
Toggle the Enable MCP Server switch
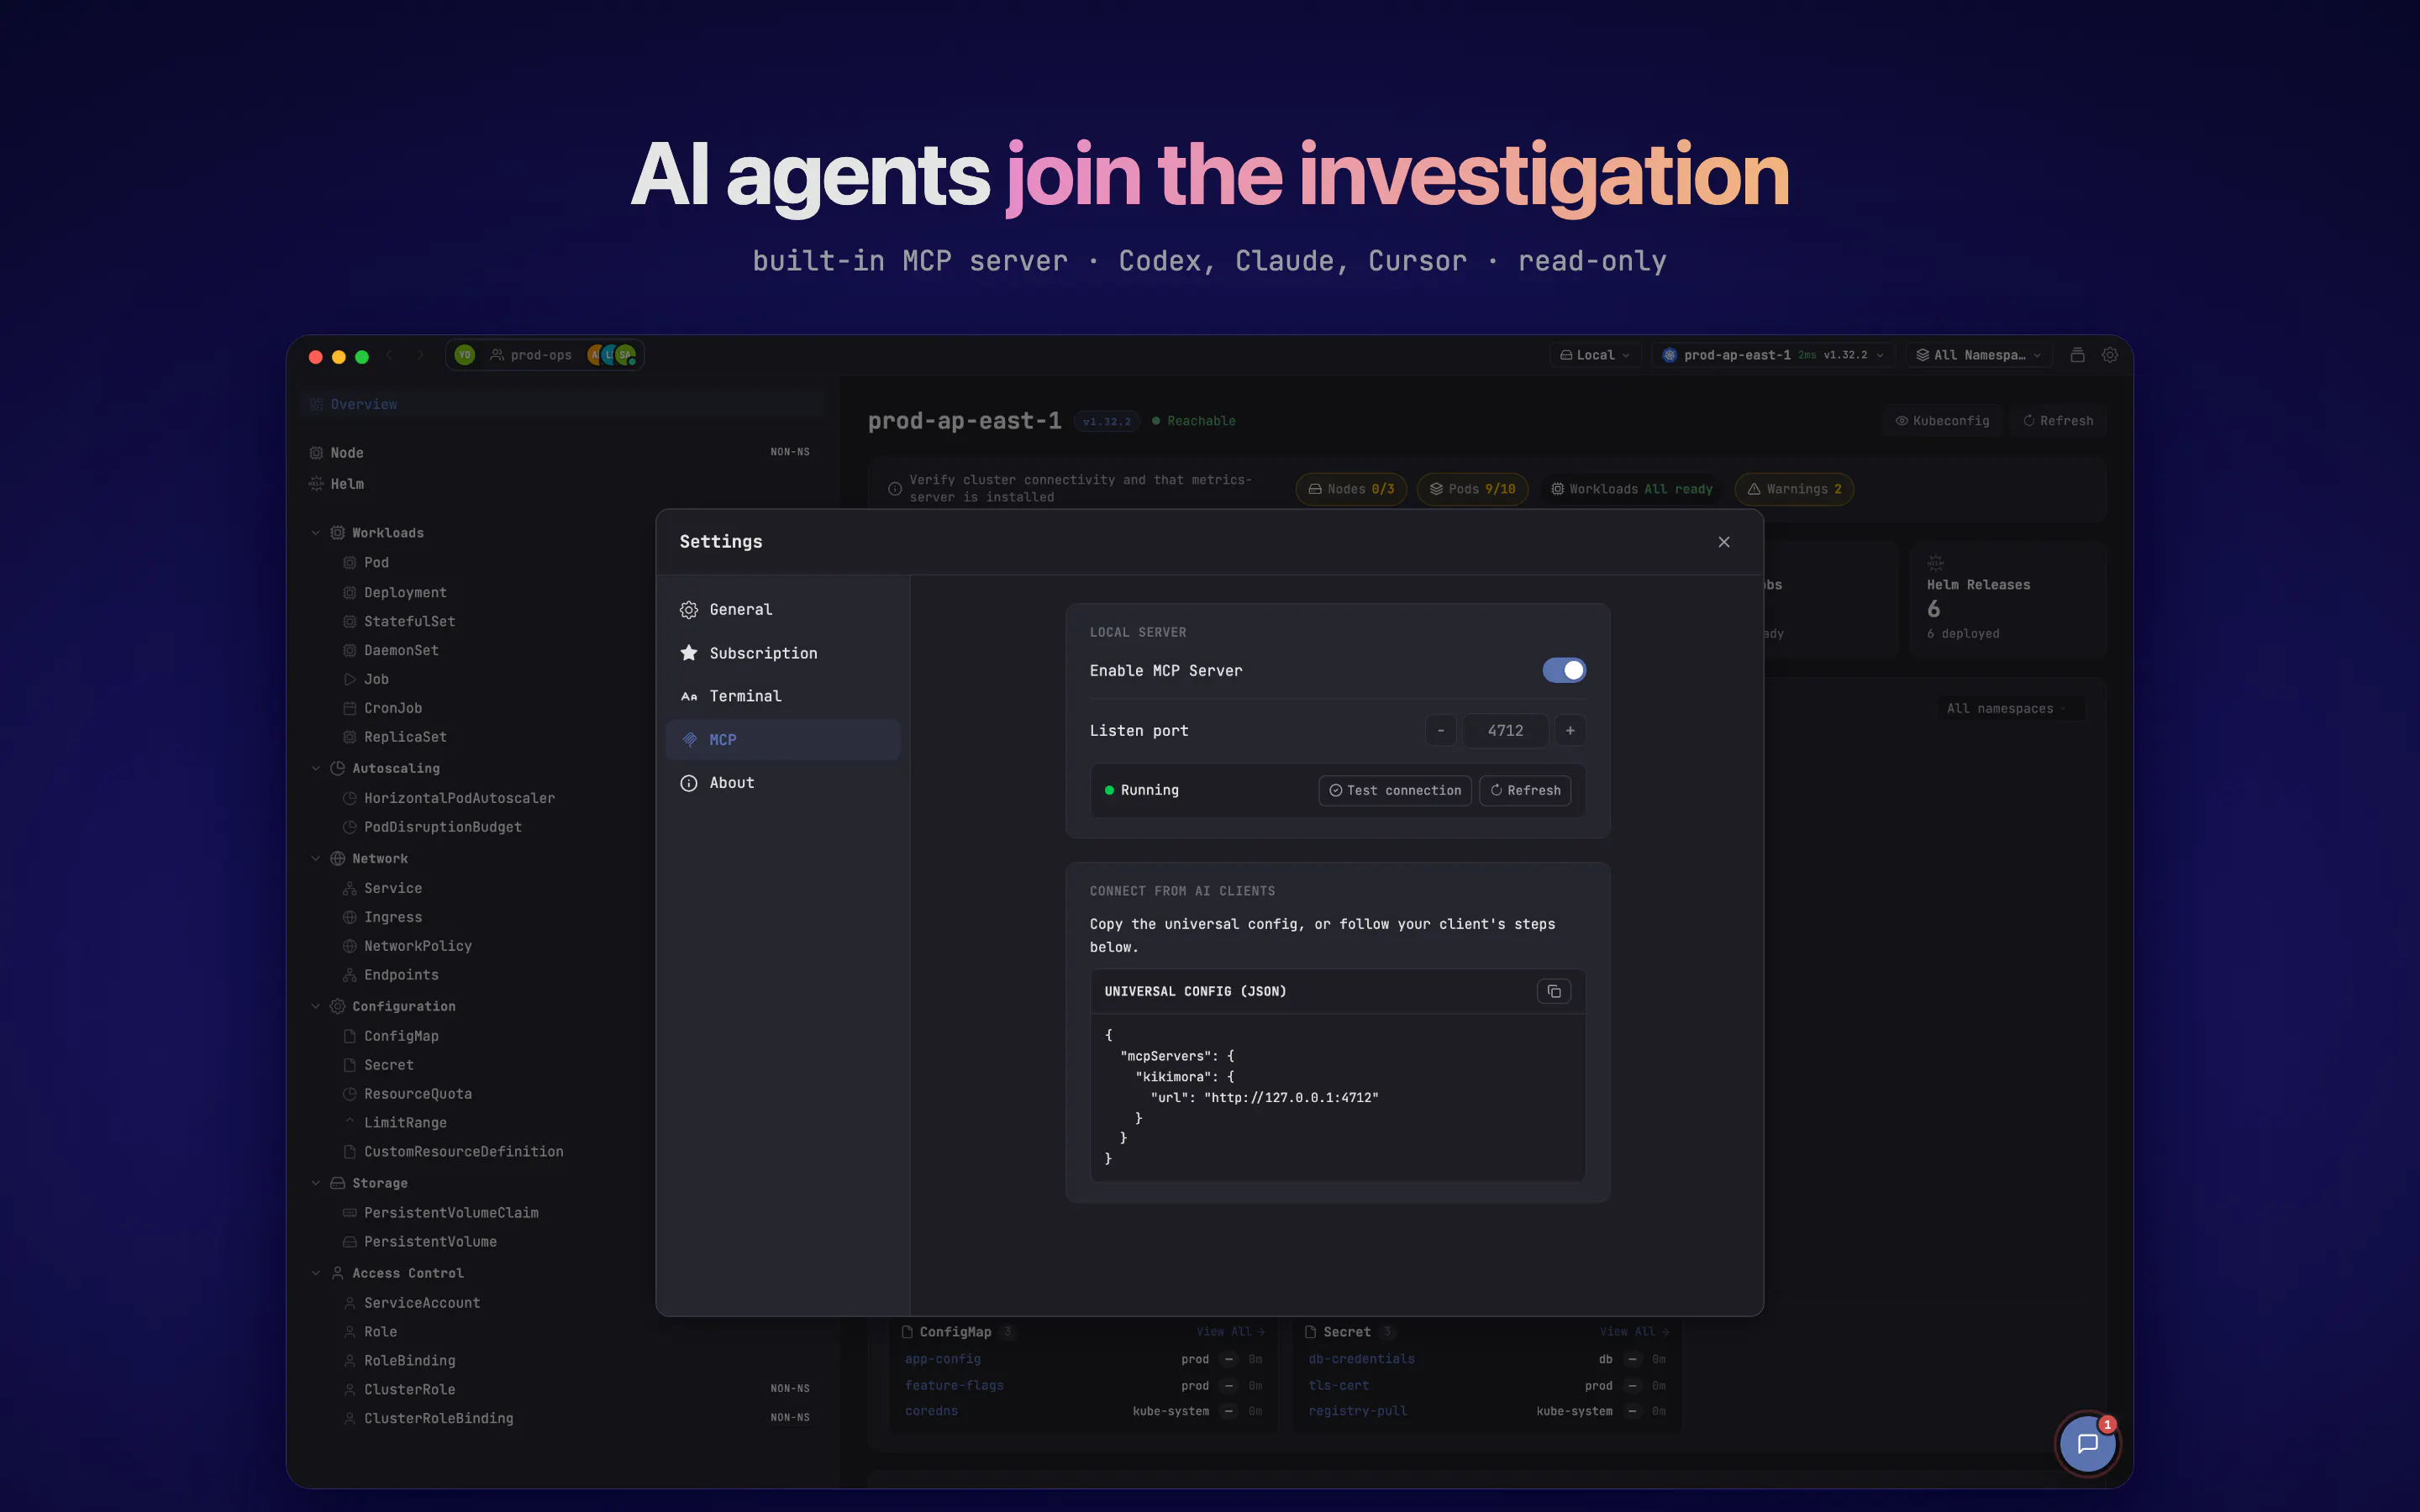coord(1564,670)
